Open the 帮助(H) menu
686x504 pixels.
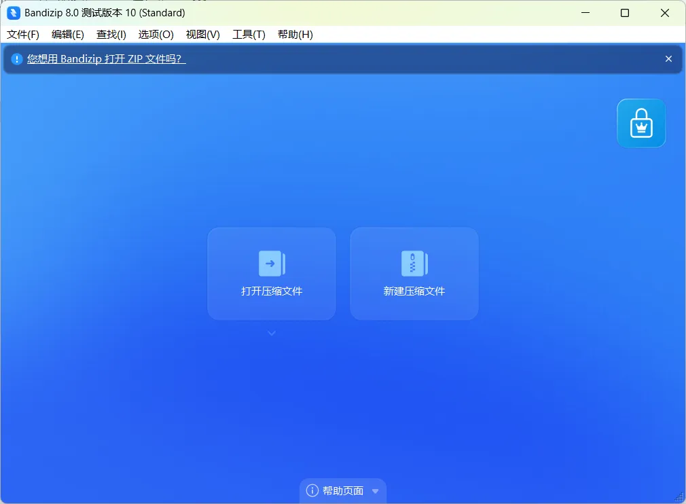click(x=295, y=35)
